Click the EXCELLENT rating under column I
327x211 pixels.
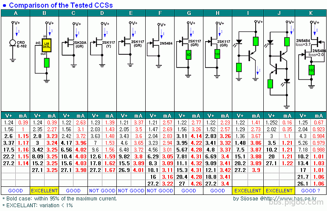(248, 191)
